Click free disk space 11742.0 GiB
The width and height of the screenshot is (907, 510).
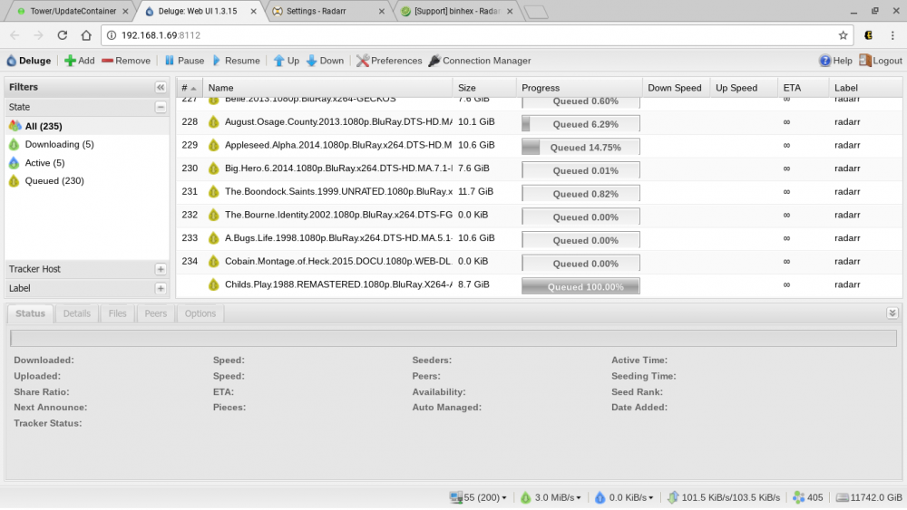pyautogui.click(x=869, y=498)
